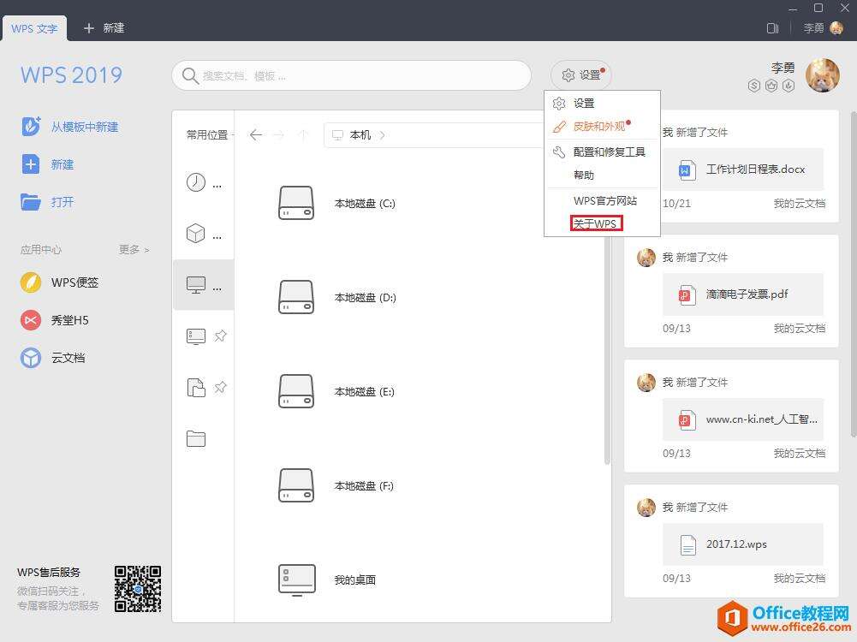Click the WPS 2019 logo text
Image resolution: width=857 pixels, height=642 pixels.
[72, 75]
